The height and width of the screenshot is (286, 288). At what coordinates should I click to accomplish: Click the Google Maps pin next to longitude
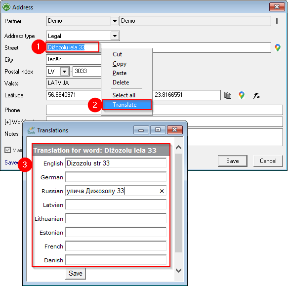pos(242,95)
